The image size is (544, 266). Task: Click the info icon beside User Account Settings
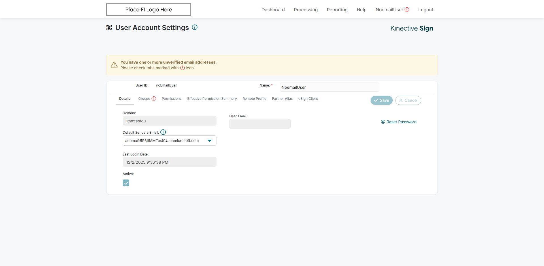pyautogui.click(x=195, y=27)
